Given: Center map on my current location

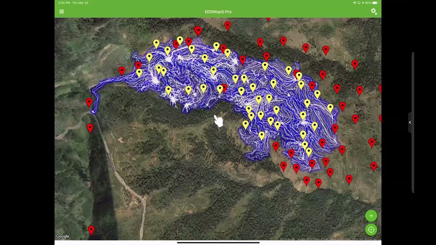Looking at the screenshot, I should [371, 230].
